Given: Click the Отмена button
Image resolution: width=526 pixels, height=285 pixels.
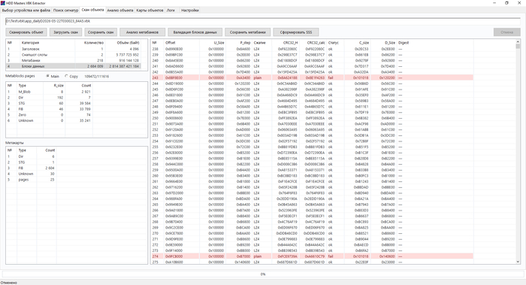Looking at the screenshot, I should 507,32.
